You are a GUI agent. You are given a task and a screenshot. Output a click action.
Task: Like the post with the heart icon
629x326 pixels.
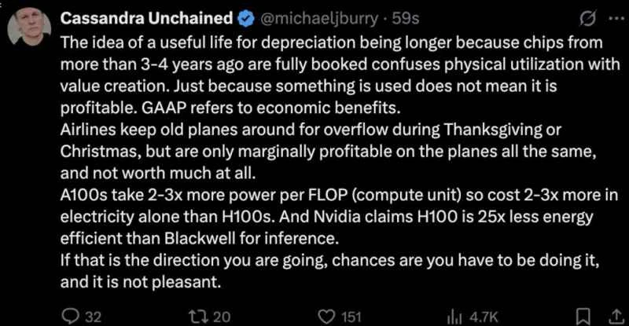pos(322,317)
